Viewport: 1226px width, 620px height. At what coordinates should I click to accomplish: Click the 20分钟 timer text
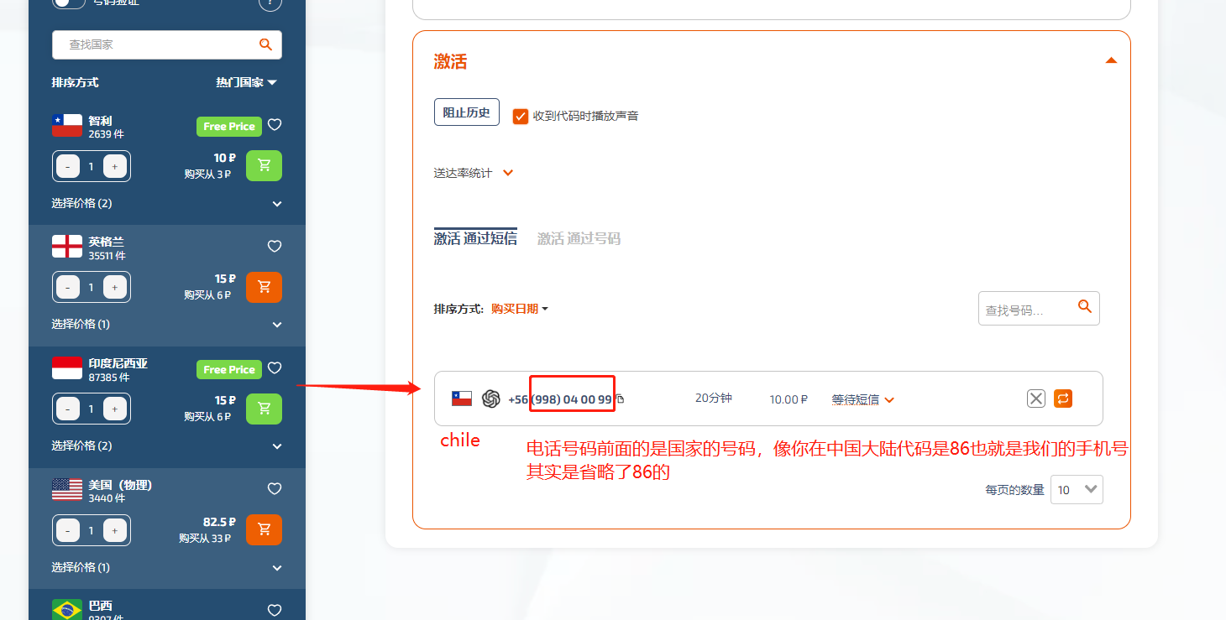click(714, 398)
